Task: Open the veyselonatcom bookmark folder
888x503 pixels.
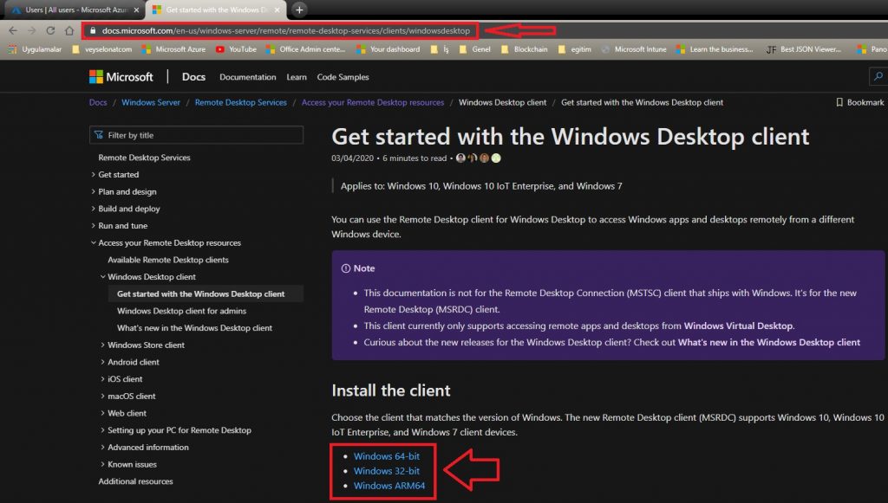Action: pos(102,49)
